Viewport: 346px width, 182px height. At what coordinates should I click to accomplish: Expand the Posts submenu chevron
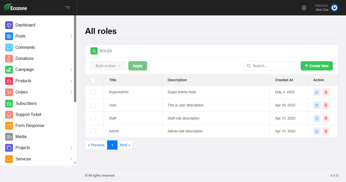(x=71, y=36)
